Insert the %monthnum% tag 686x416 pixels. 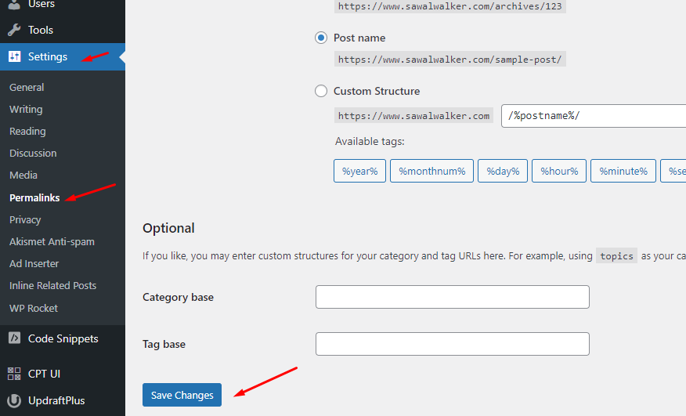tap(431, 171)
